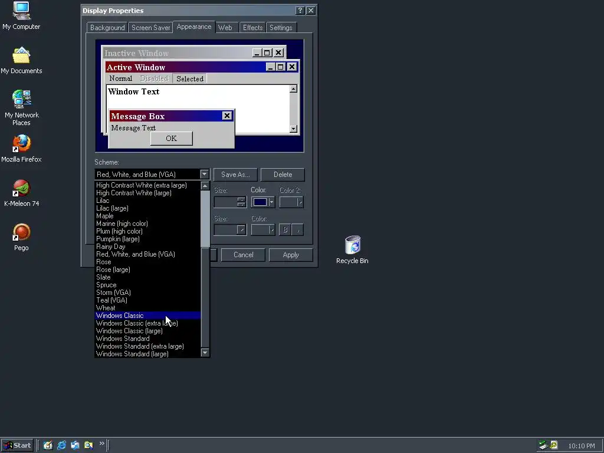The width and height of the screenshot is (604, 453).
Task: Switch to the Effects tab
Action: click(x=252, y=28)
